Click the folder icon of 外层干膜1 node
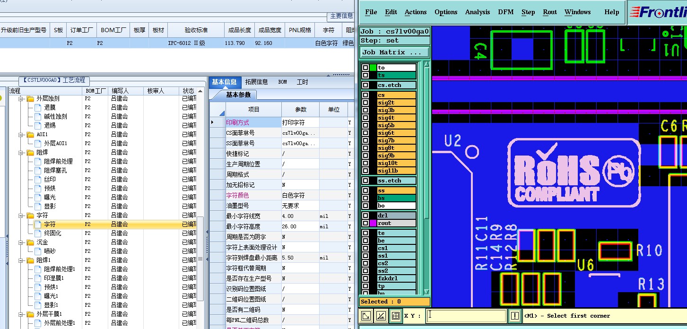 pos(31,314)
